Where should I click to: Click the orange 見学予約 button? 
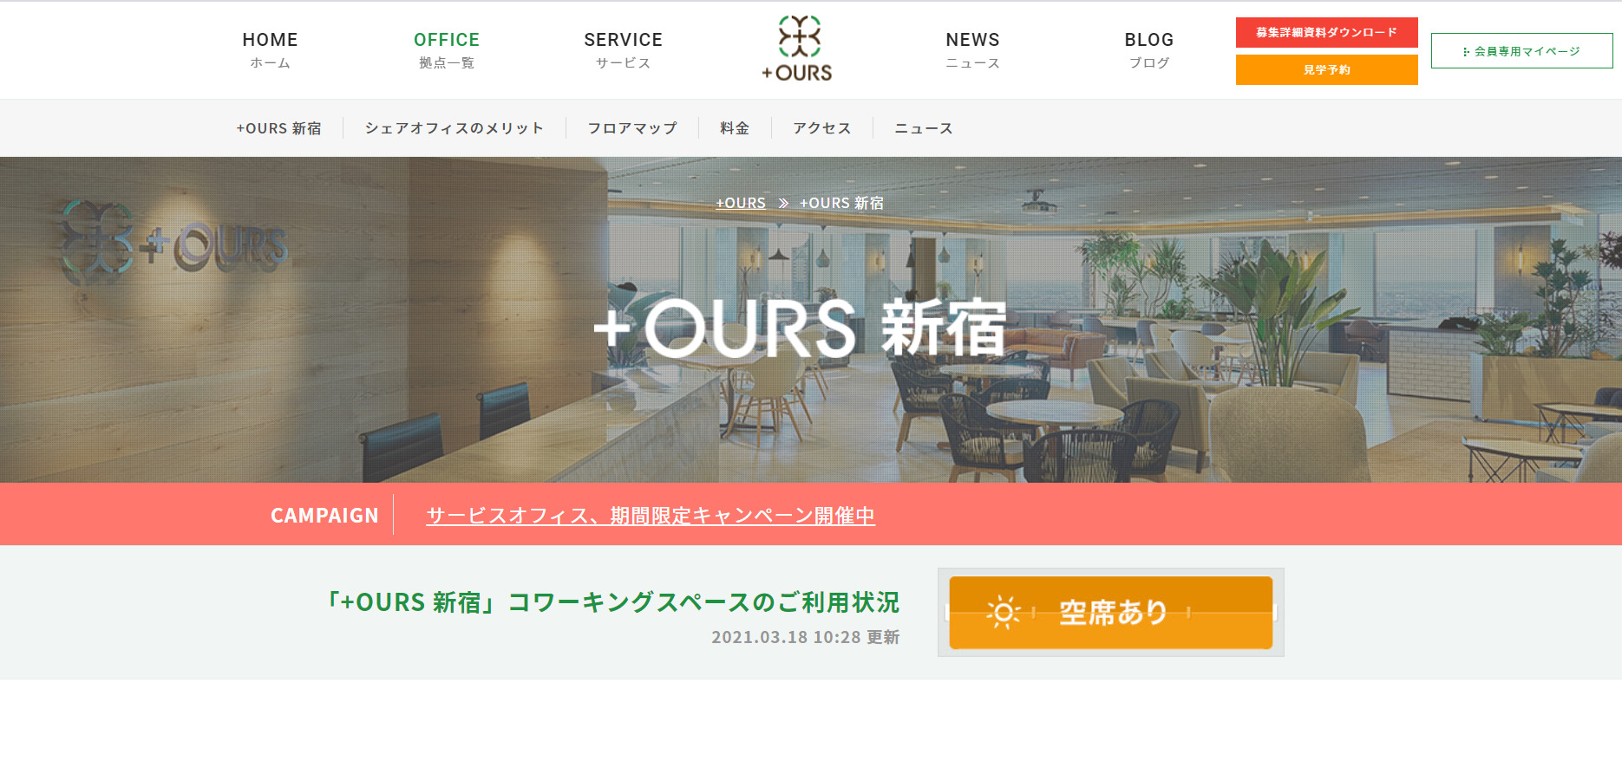[1327, 69]
